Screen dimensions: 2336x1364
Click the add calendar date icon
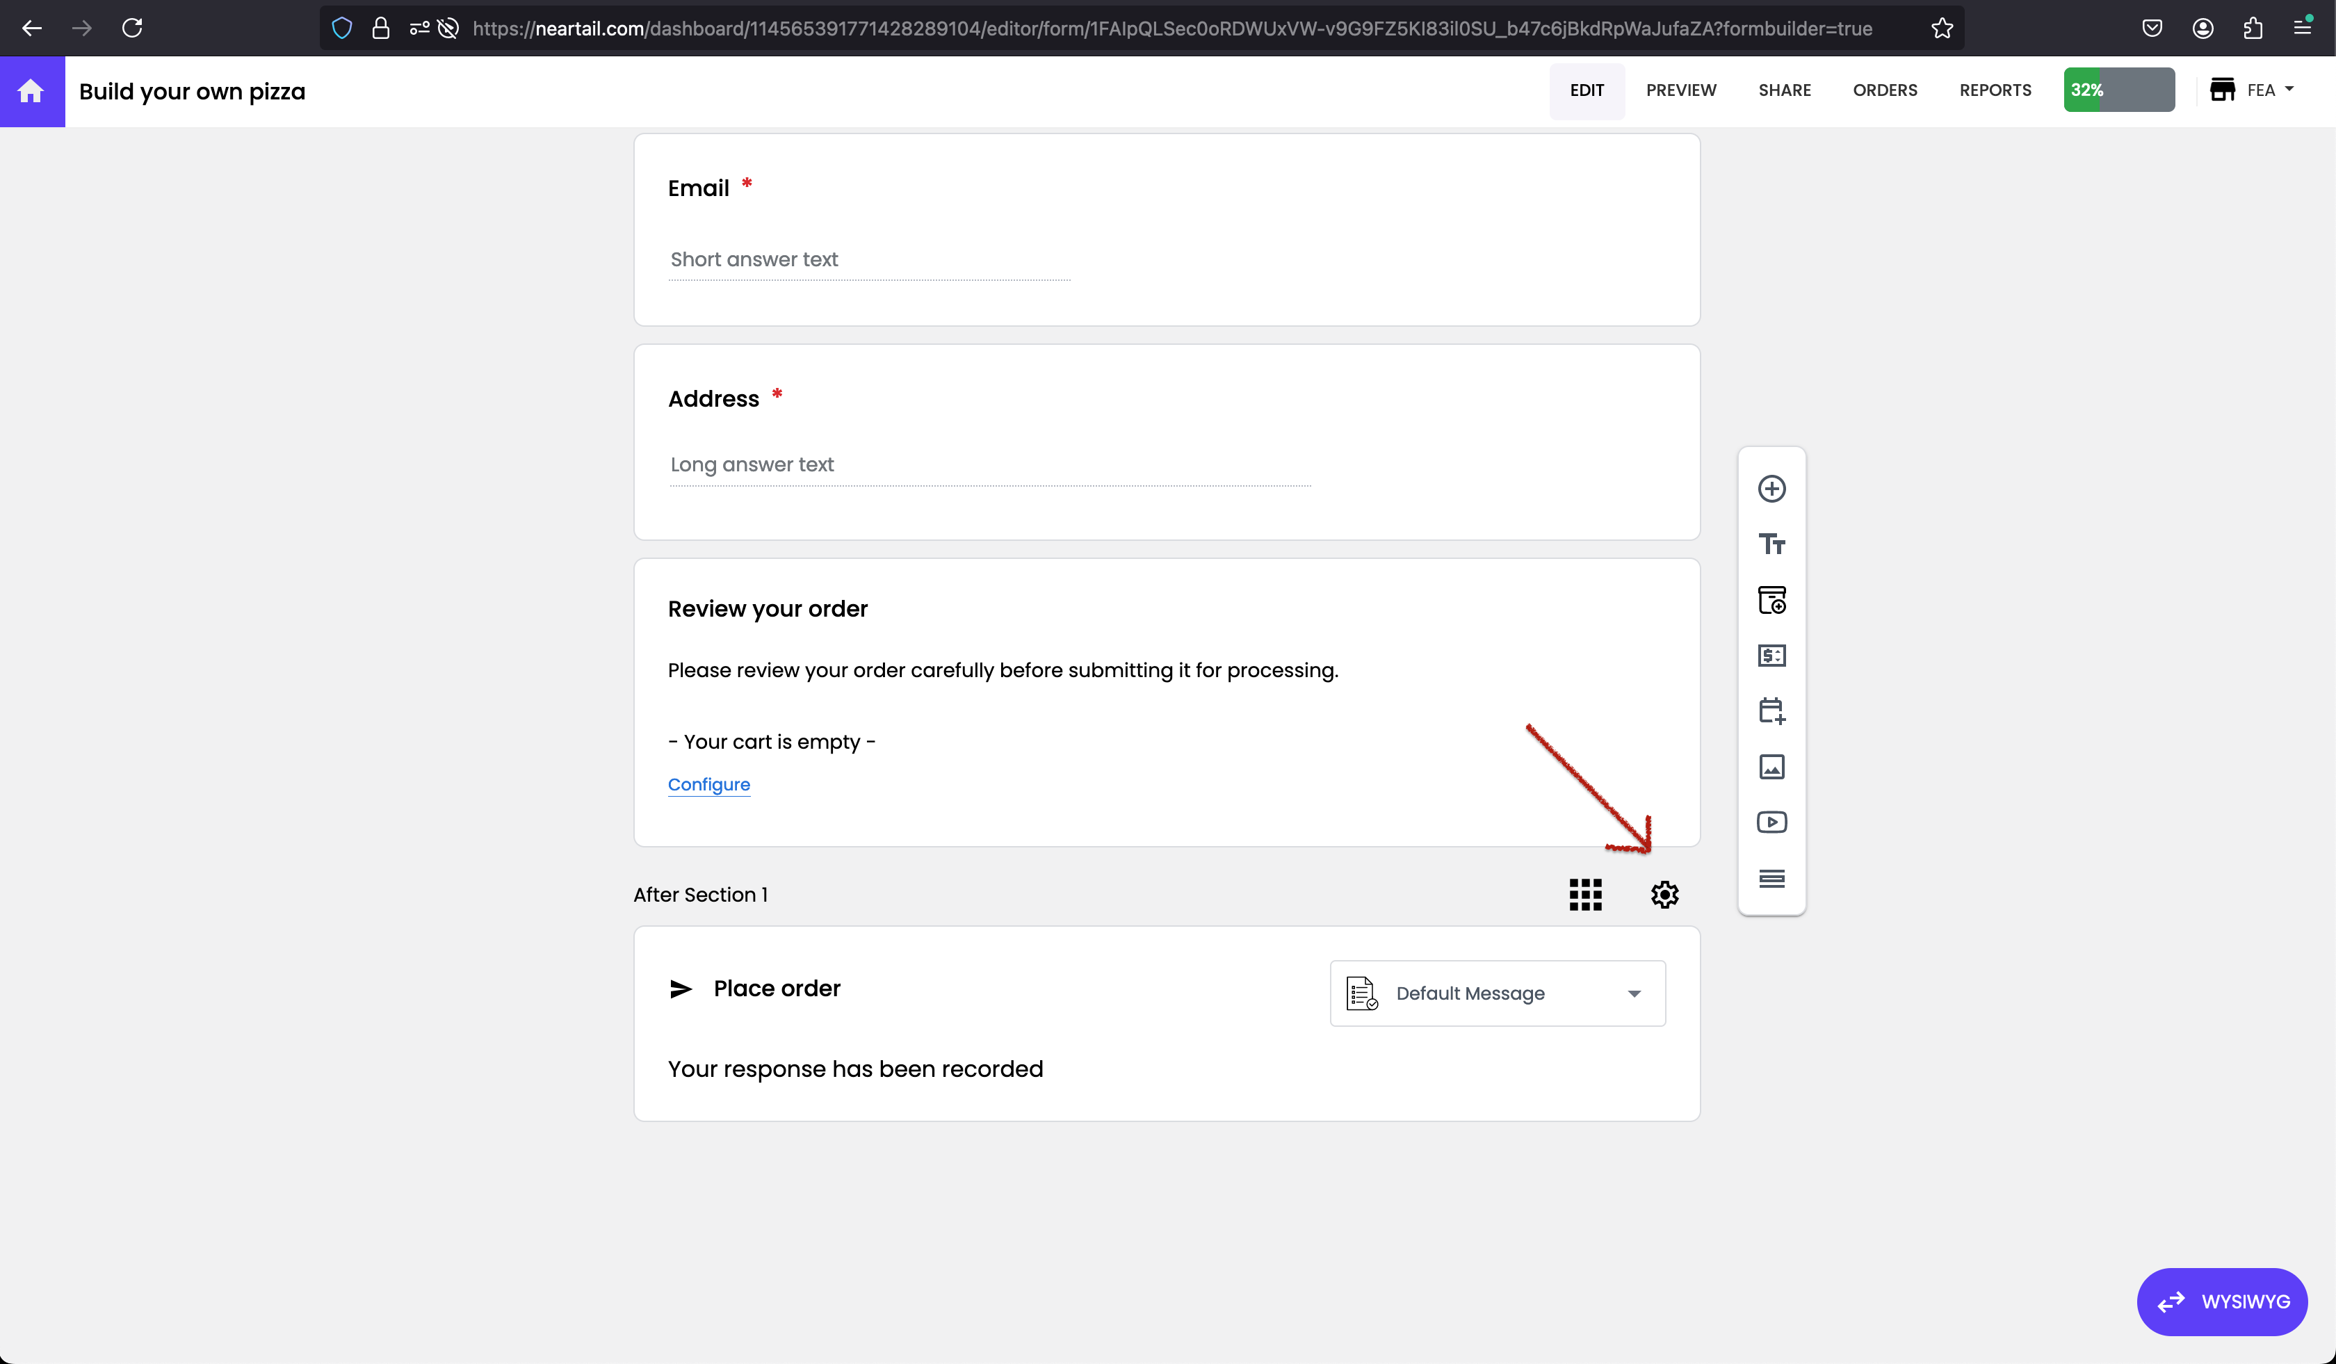(1771, 711)
